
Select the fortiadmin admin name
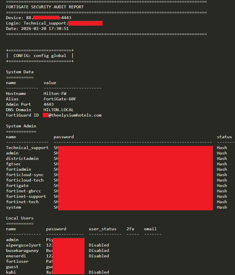[x=19, y=170]
